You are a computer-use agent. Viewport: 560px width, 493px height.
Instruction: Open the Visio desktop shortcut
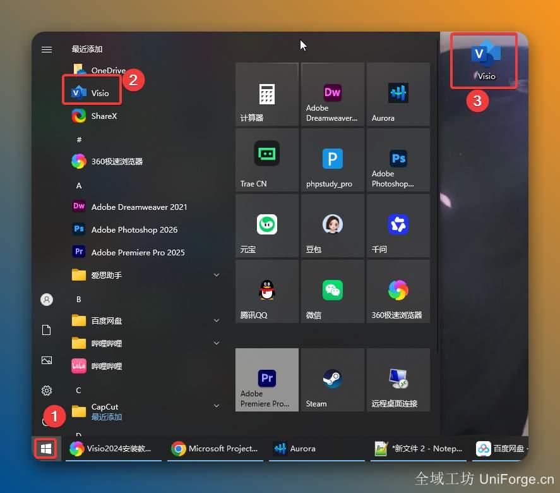point(486,60)
